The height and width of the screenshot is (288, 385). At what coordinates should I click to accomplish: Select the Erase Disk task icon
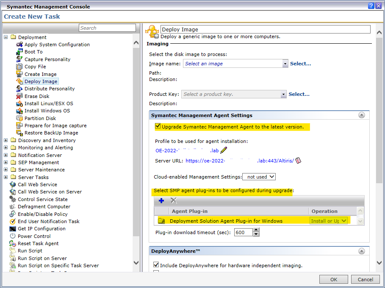[19, 96]
